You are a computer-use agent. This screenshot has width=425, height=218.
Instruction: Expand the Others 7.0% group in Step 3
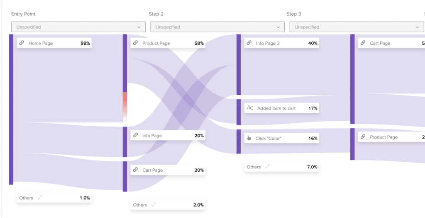tap(268, 167)
